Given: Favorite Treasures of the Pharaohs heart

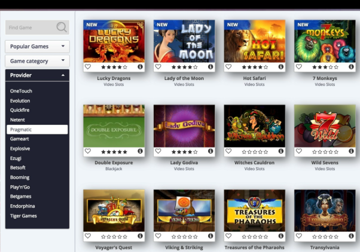Looking at the screenshot, I should [228, 236].
